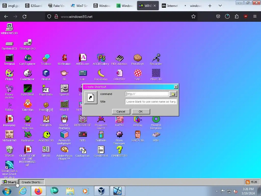Open the Potato.yt icon
This screenshot has width=261, height=196.
tap(138, 59)
